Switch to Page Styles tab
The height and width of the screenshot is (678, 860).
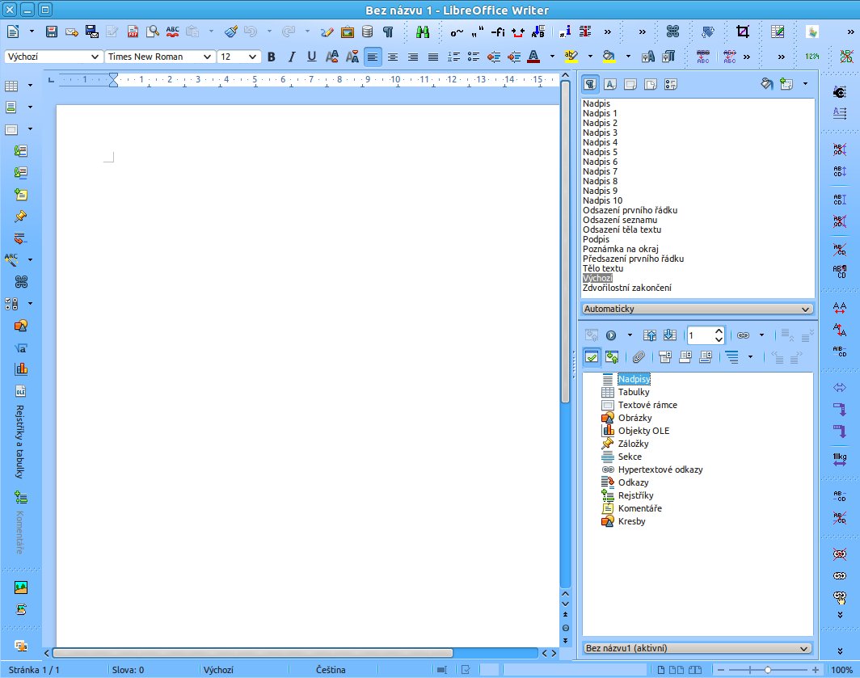point(651,84)
